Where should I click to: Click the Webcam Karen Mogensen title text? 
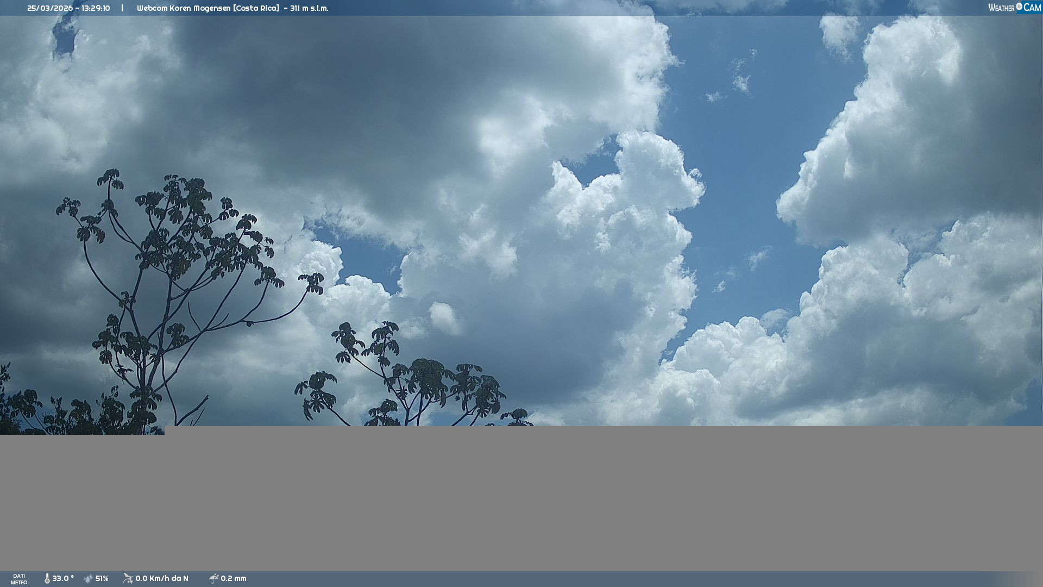click(x=208, y=8)
